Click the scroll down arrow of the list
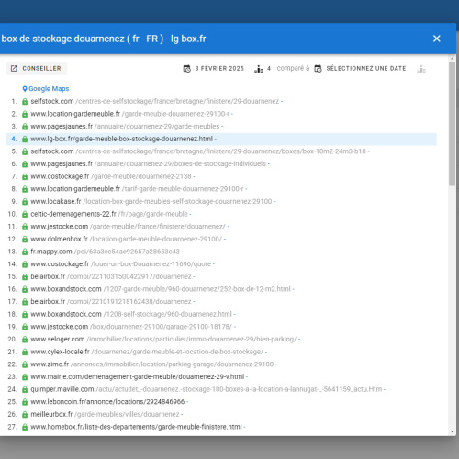 point(453,431)
